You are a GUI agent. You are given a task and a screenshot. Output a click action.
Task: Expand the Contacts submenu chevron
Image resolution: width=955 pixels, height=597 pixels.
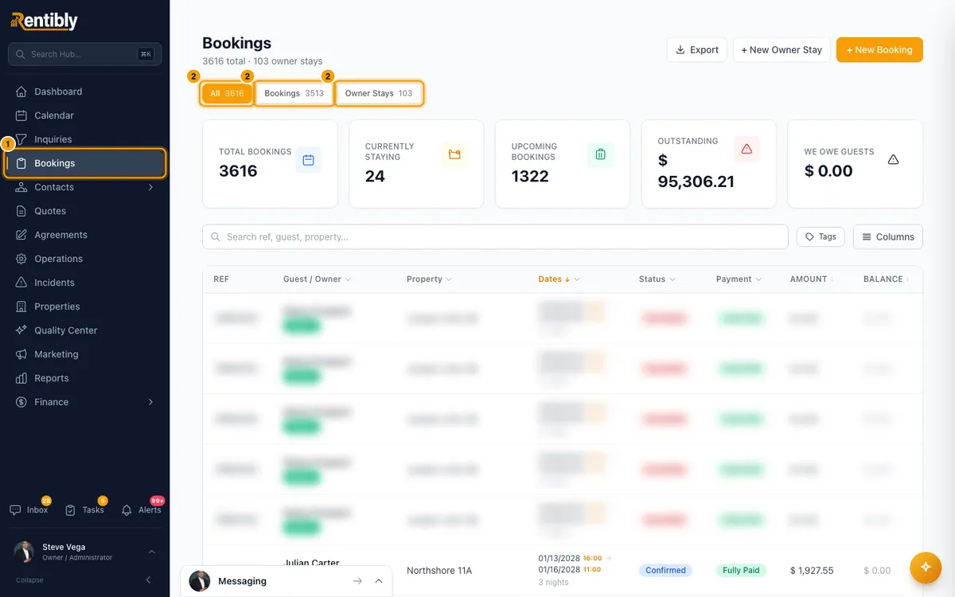pyautogui.click(x=150, y=187)
